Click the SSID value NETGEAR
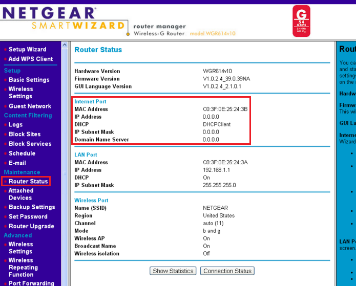 point(216,208)
